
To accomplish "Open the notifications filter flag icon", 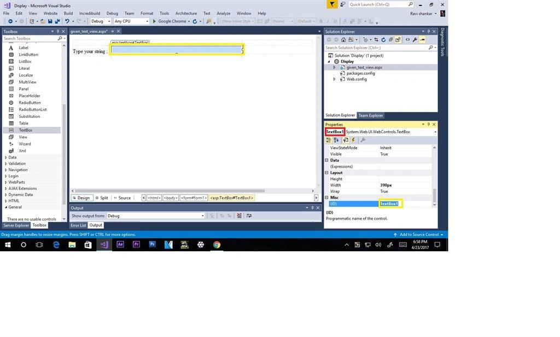I will (x=332, y=4).
